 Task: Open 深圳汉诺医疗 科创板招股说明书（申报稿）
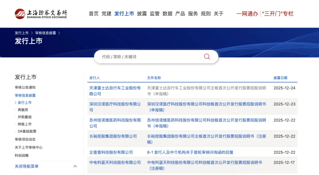click(x=206, y=107)
